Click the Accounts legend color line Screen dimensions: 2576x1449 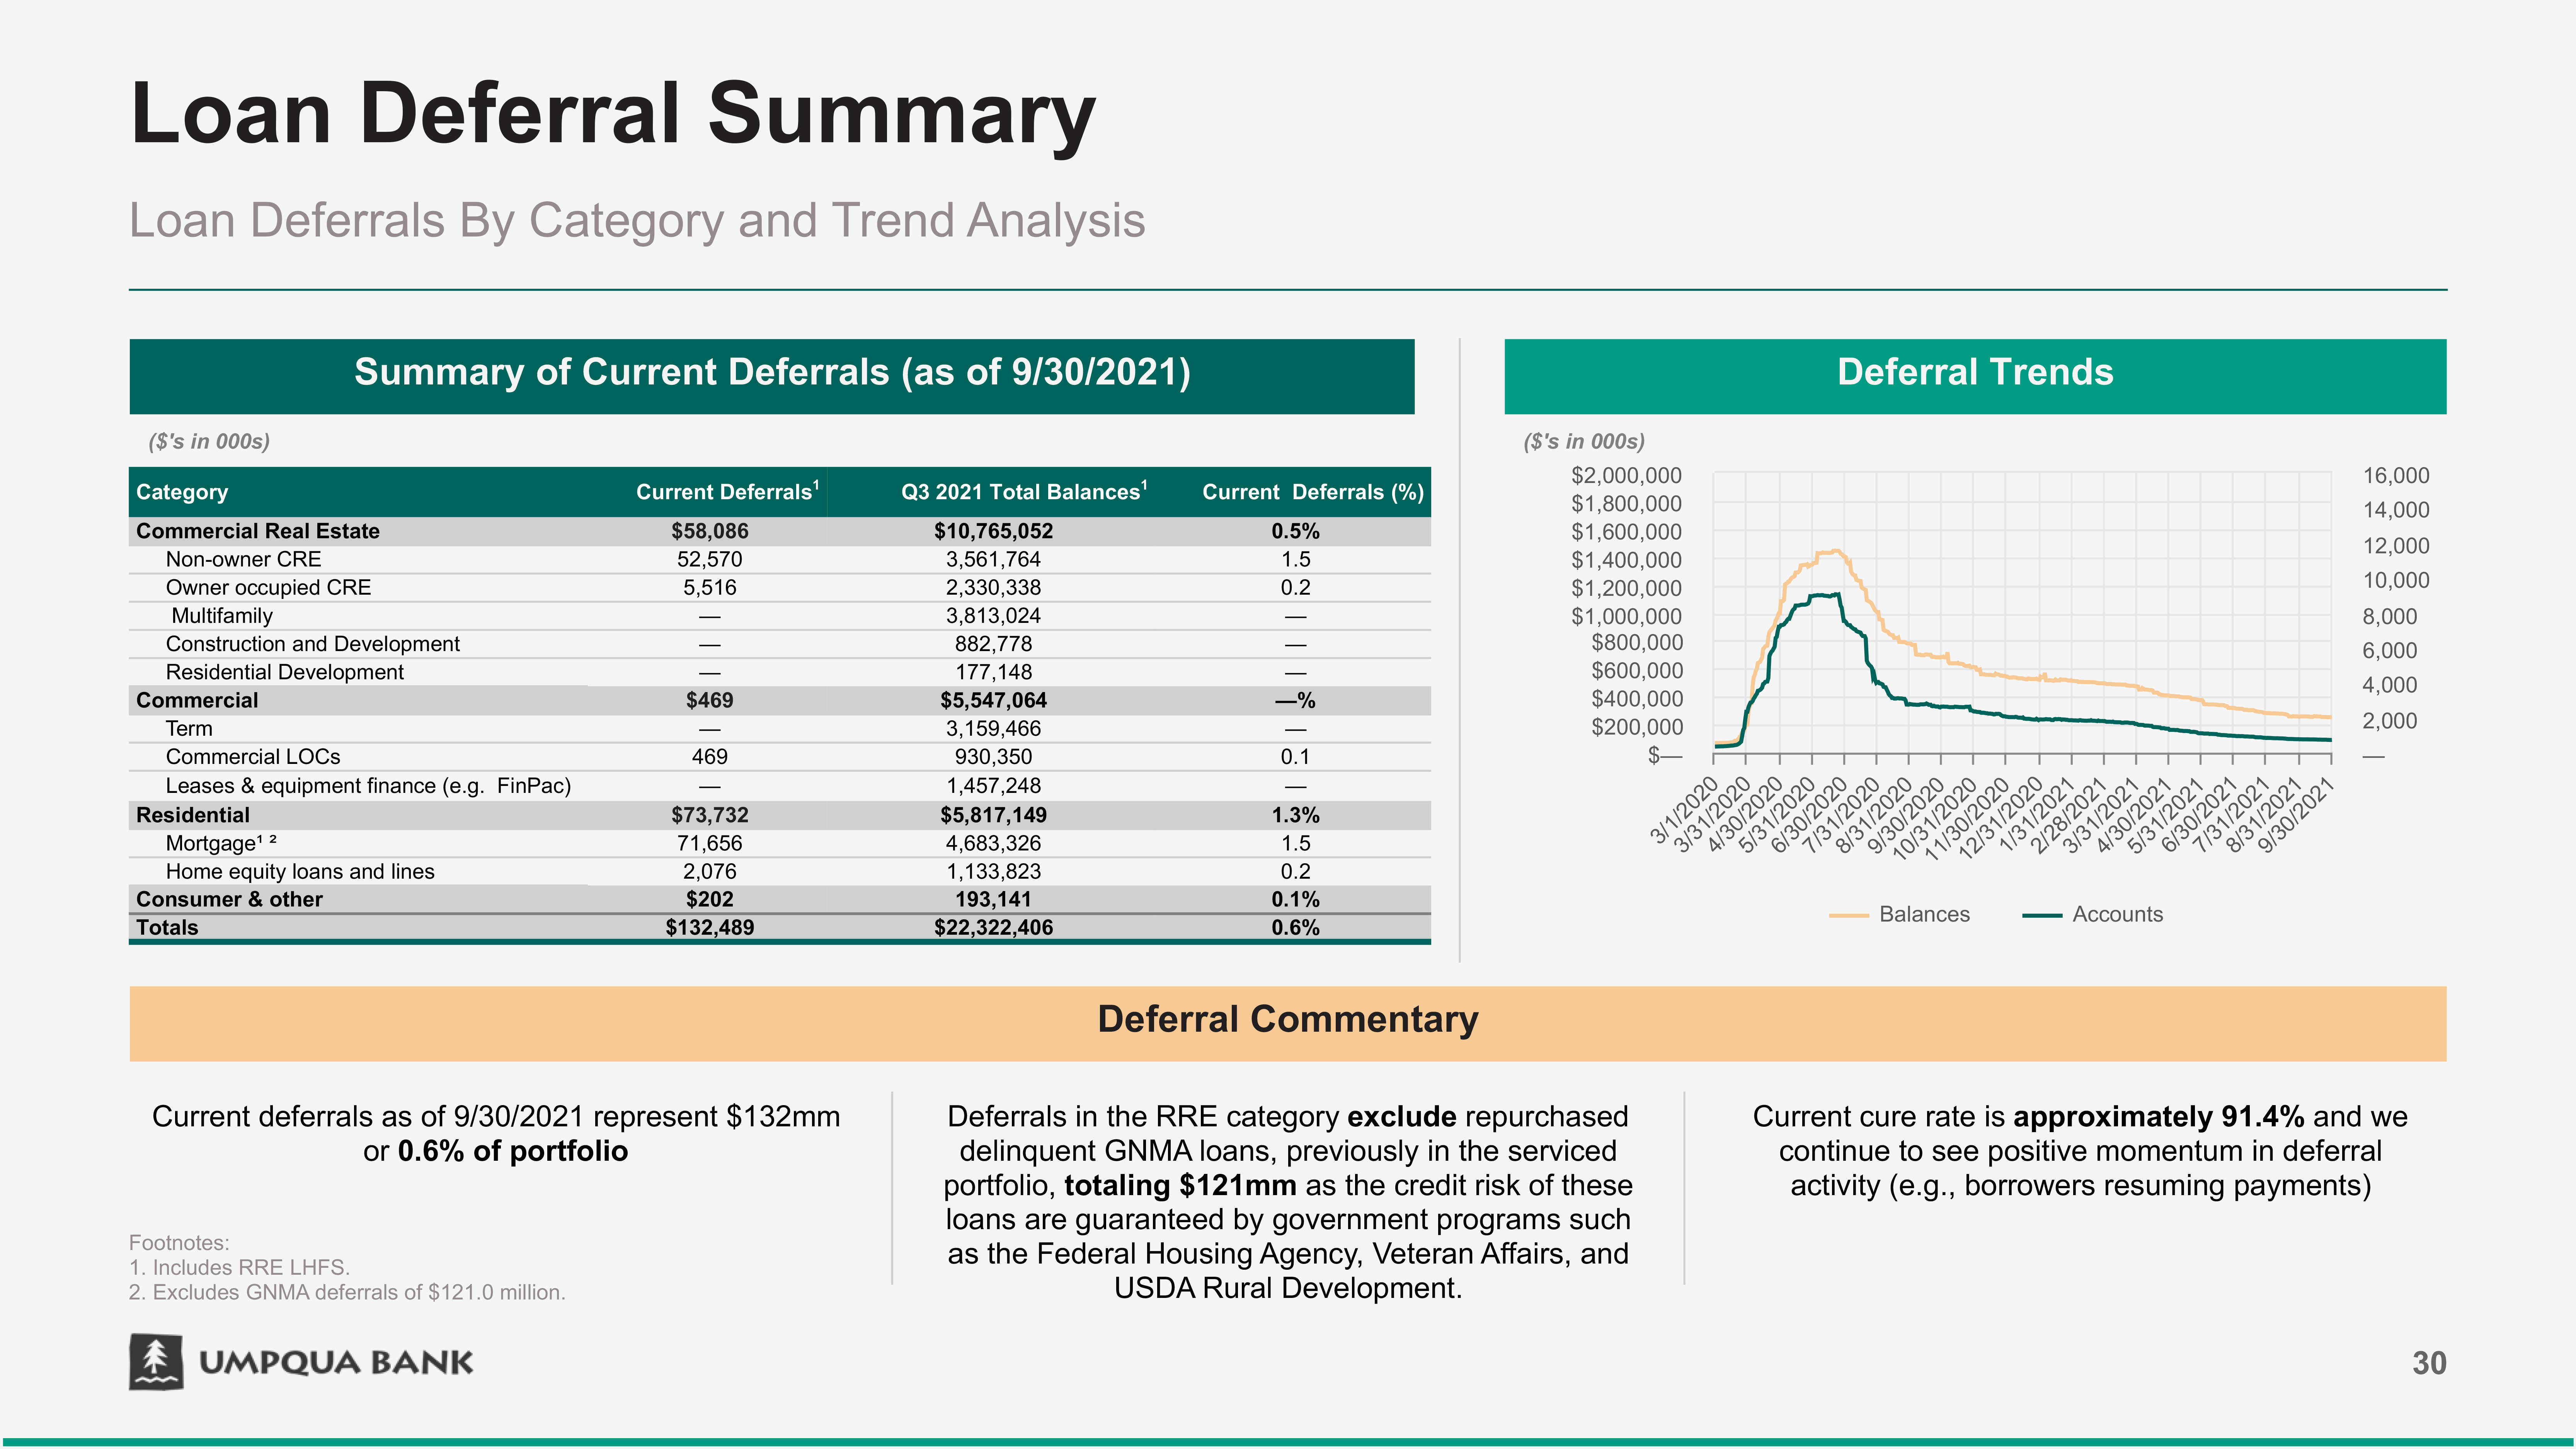click(x=2041, y=915)
